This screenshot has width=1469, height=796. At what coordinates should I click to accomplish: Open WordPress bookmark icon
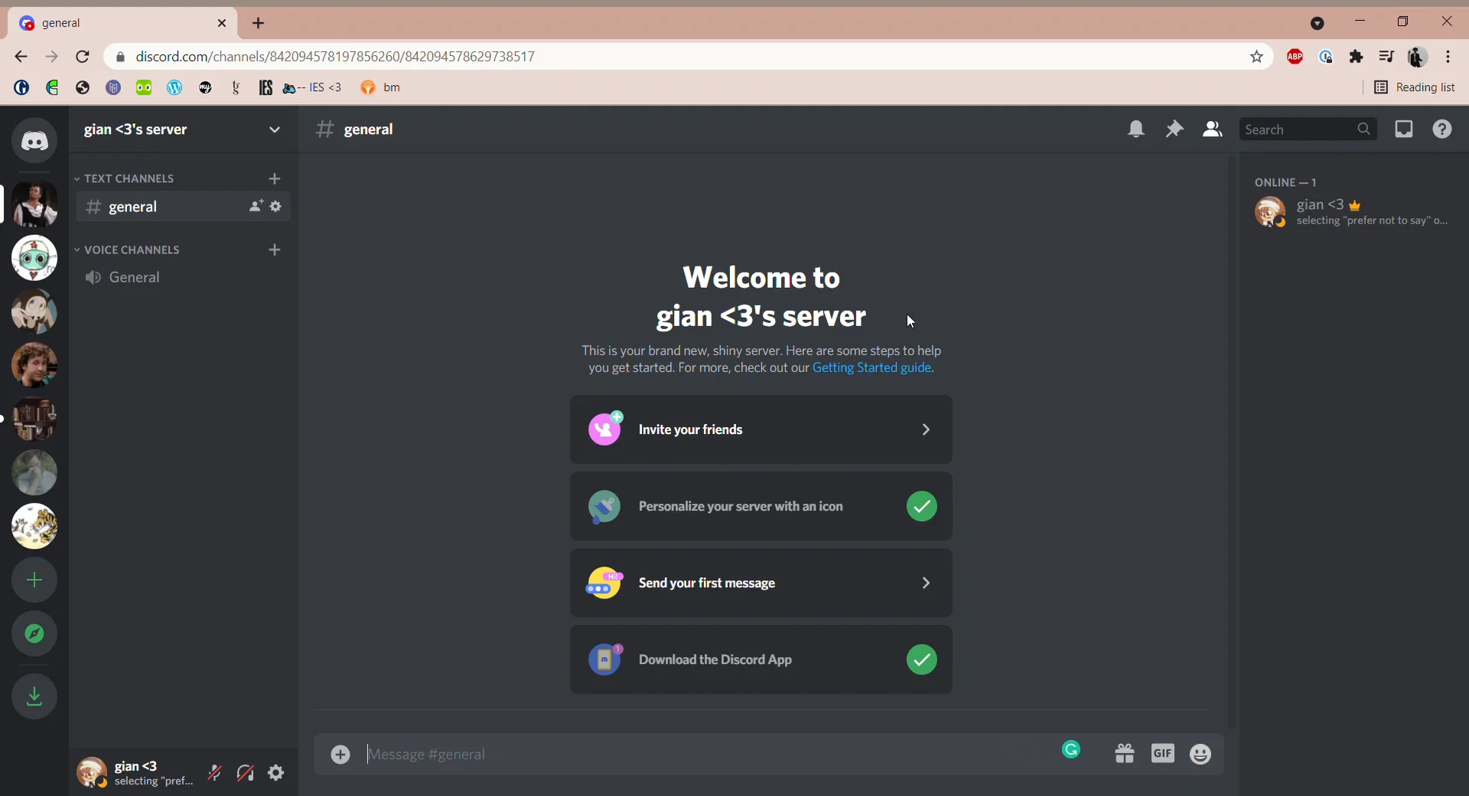click(174, 87)
